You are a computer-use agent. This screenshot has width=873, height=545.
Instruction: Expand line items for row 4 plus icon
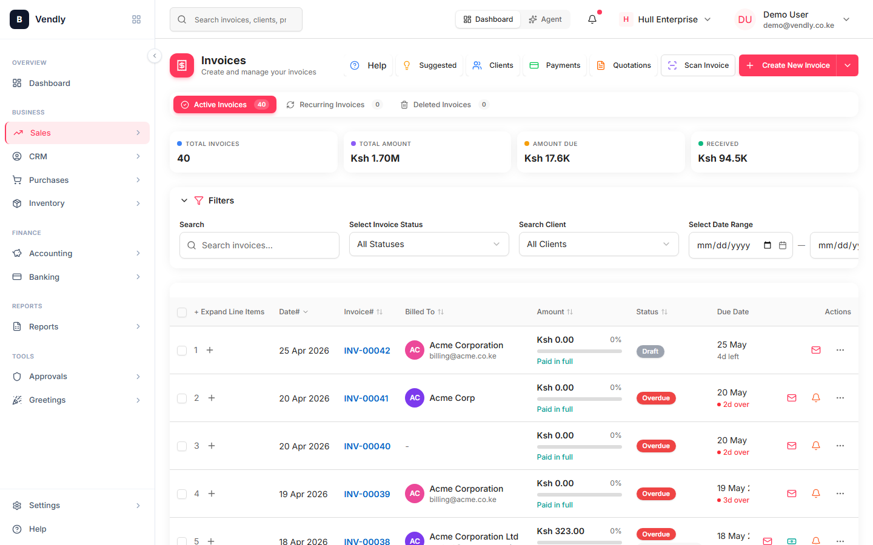[212, 494]
